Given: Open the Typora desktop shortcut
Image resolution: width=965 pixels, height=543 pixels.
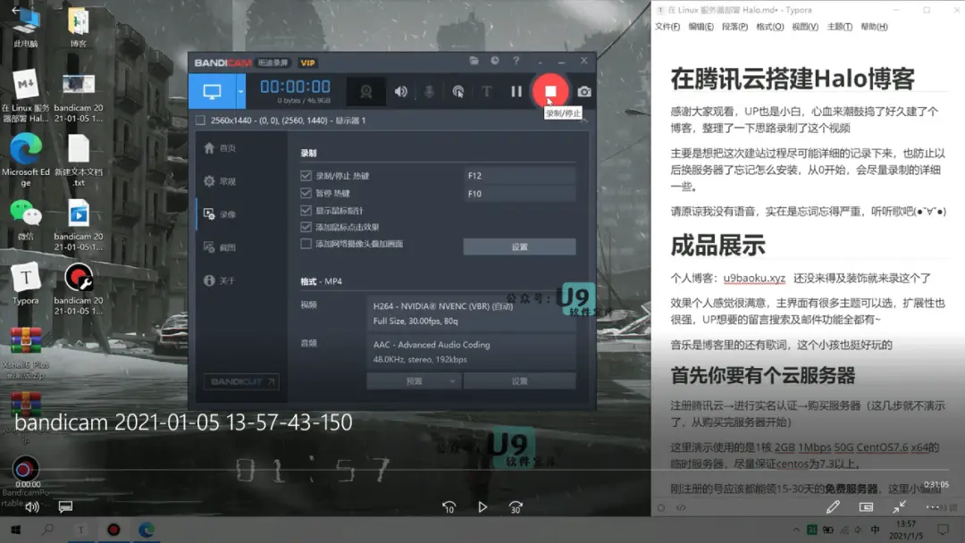Looking at the screenshot, I should tap(26, 284).
